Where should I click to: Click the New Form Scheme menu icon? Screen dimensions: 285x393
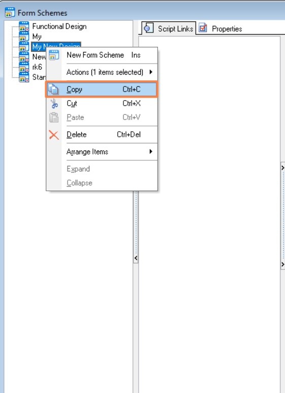[x=54, y=55]
